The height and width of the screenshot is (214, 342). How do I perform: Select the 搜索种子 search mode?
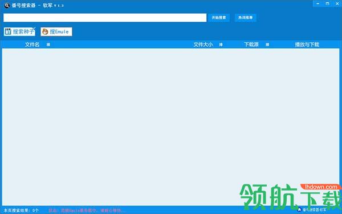coord(19,31)
